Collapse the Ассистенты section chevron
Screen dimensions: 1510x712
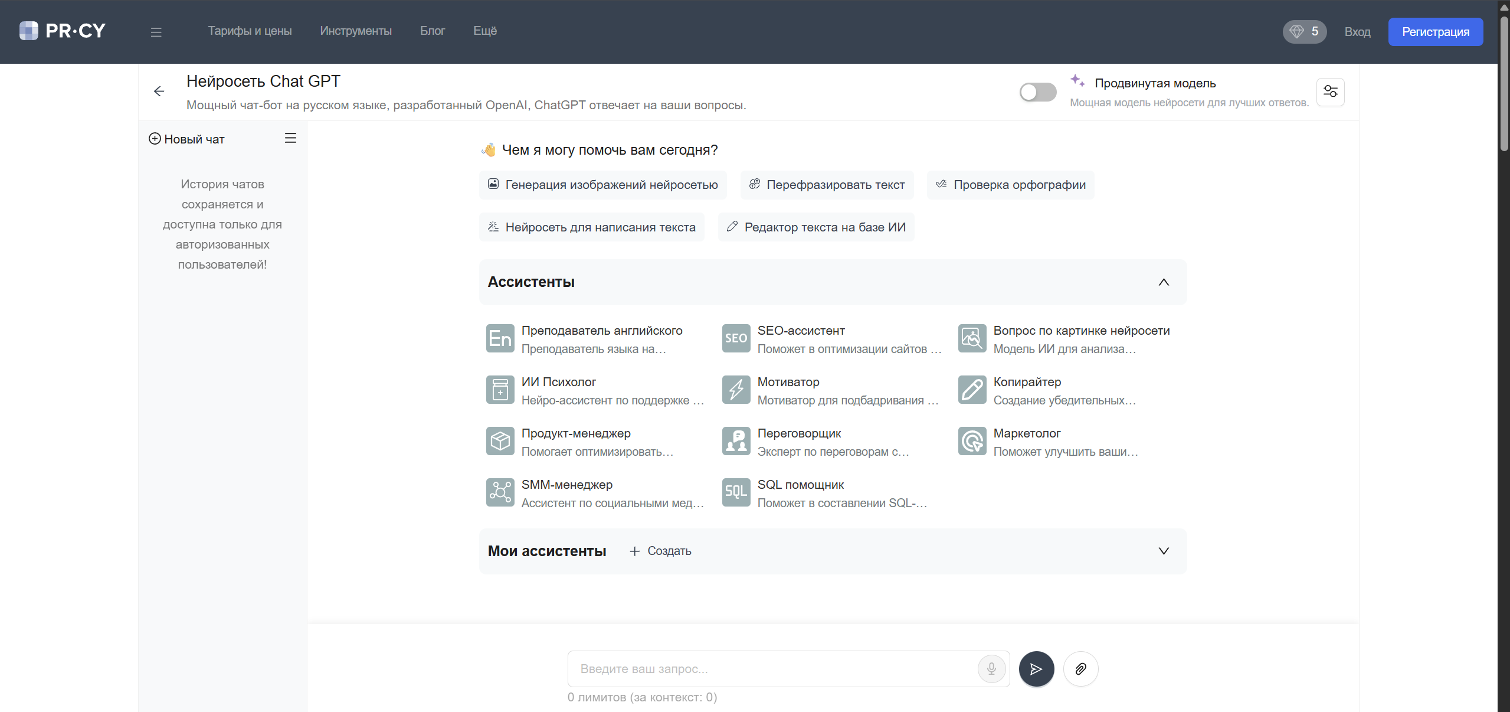point(1163,282)
